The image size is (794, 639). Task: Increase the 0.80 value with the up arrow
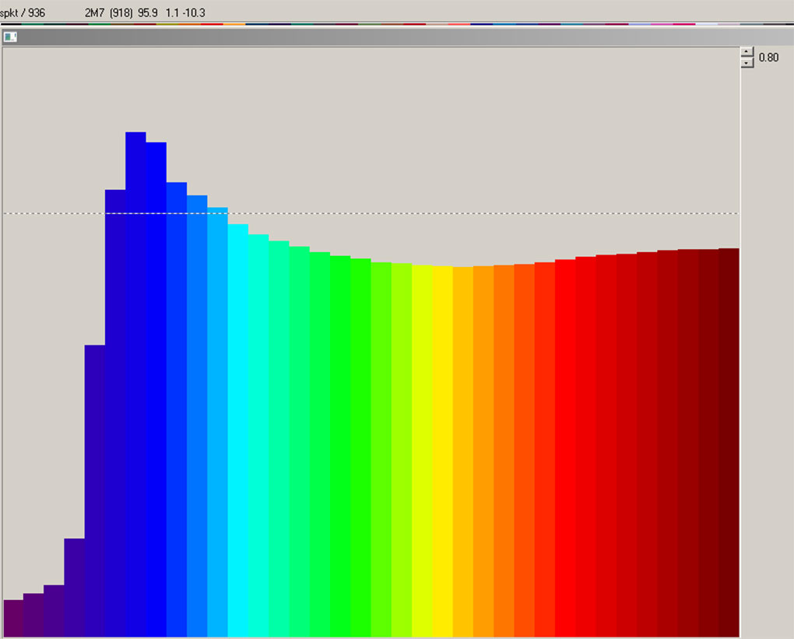click(747, 52)
